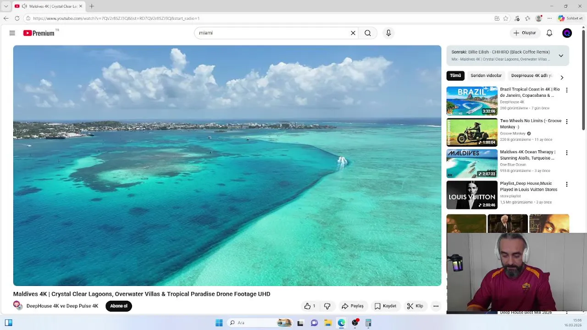
Task: Show more filter chips right arrow
Action: coord(562,77)
